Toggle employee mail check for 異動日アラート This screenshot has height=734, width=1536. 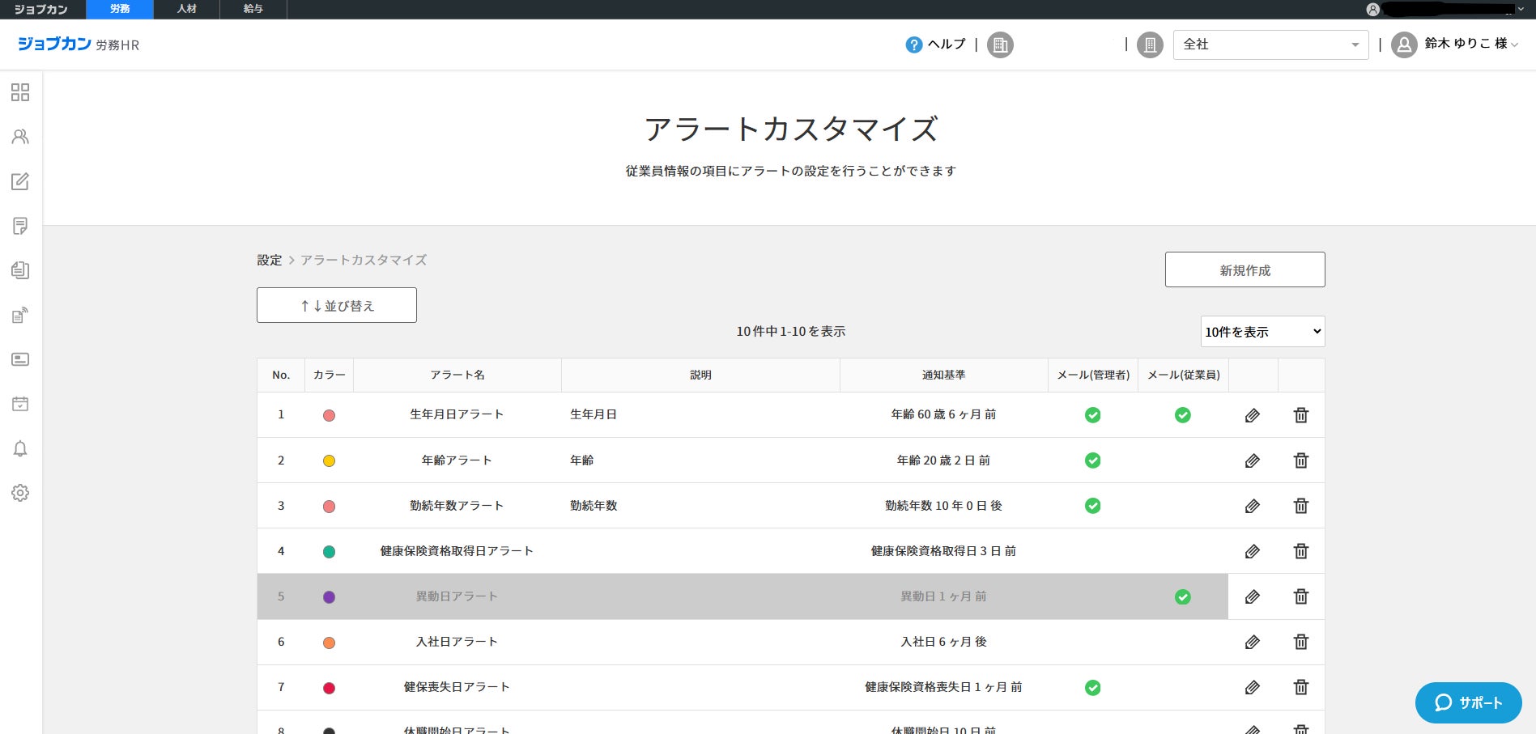pyautogui.click(x=1182, y=597)
